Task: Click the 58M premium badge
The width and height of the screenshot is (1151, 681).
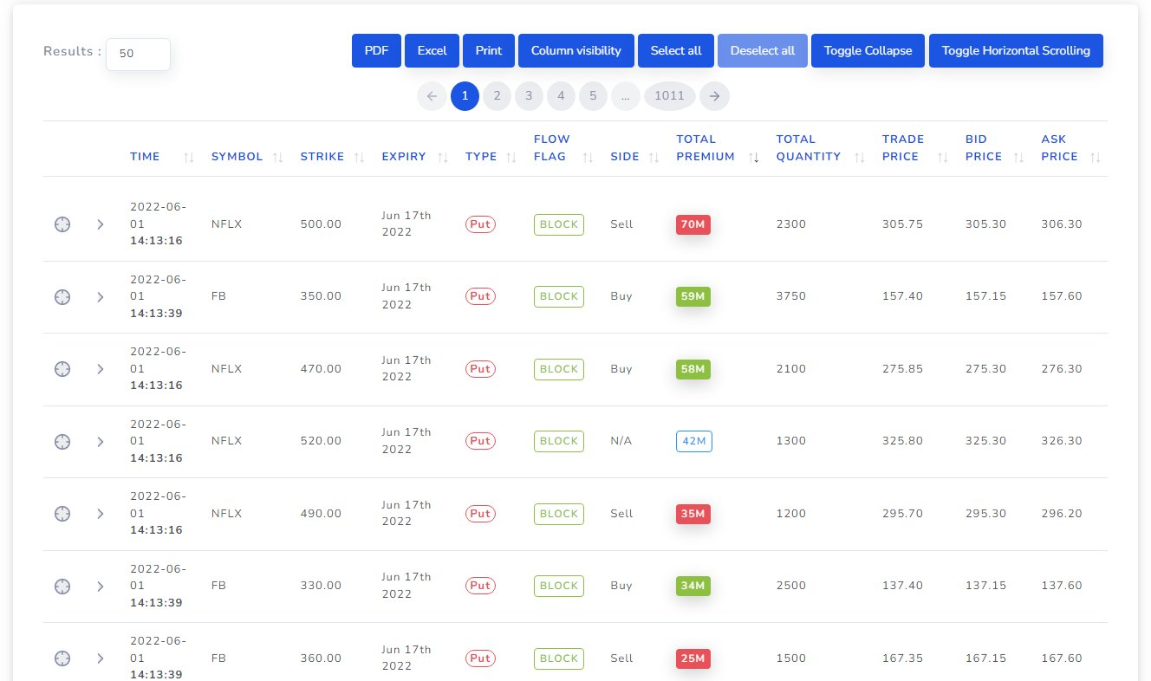Action: (693, 369)
